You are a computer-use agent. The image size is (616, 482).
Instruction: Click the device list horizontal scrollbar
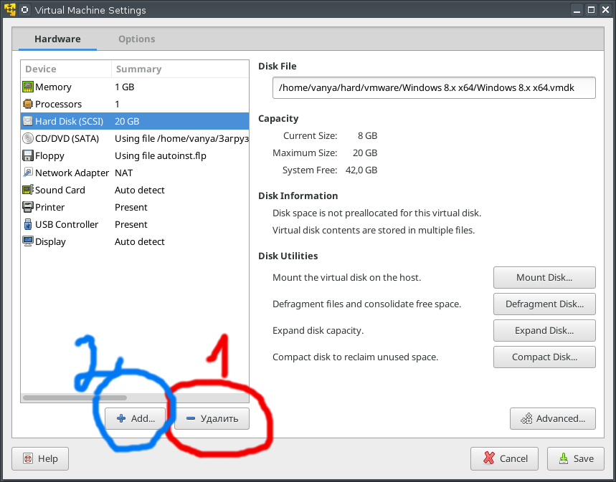pos(75,398)
